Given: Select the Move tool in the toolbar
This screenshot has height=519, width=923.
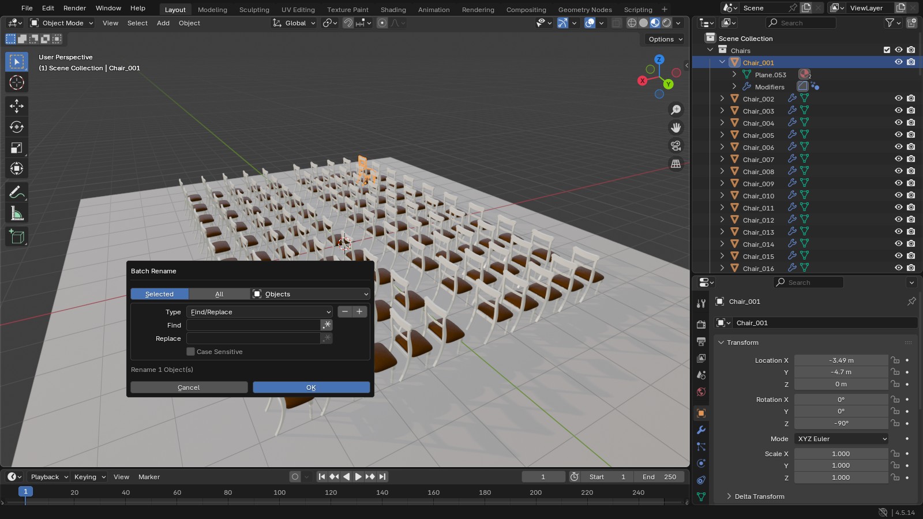Looking at the screenshot, I should pyautogui.click(x=17, y=106).
